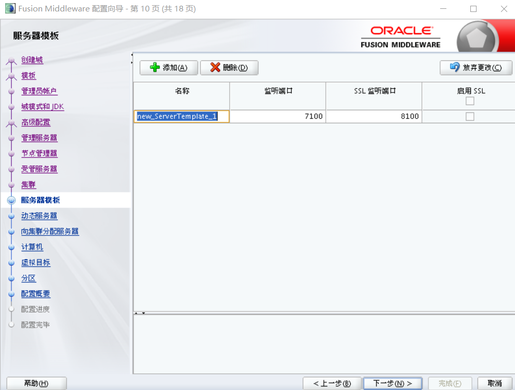Click the green plus Add (添加) icon
Image resolution: width=515 pixels, height=390 pixels.
click(x=153, y=68)
